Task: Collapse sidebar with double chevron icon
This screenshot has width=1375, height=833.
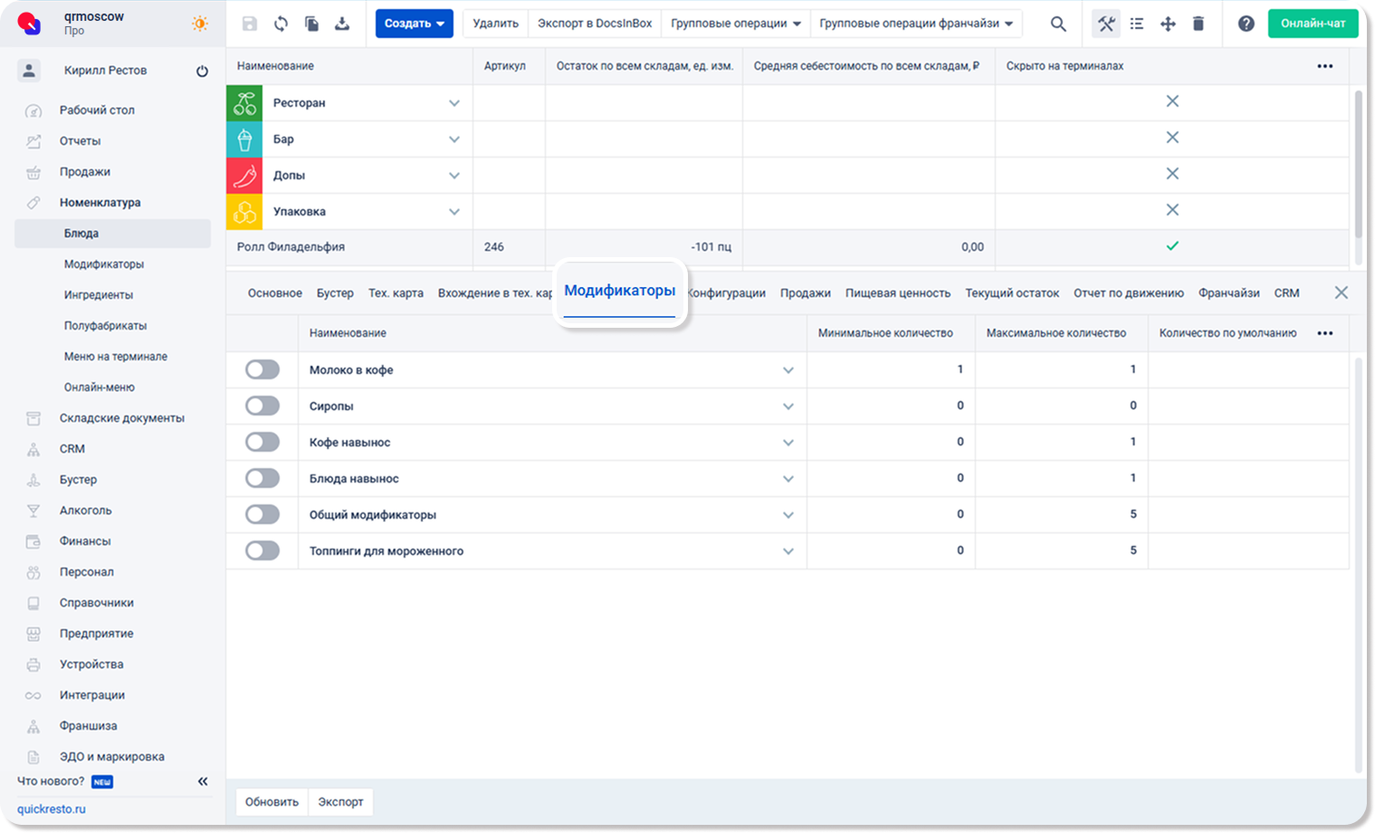Action: 203,781
